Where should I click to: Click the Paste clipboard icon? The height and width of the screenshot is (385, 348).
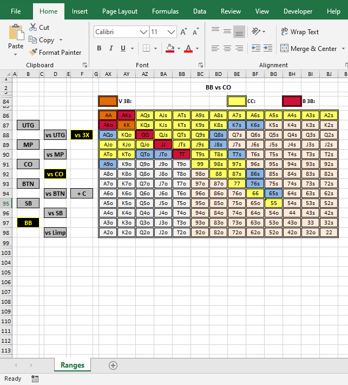[x=16, y=32]
